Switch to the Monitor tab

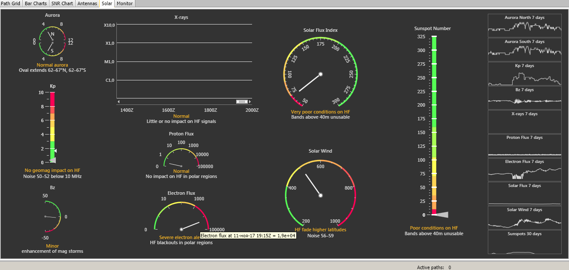point(125,3)
